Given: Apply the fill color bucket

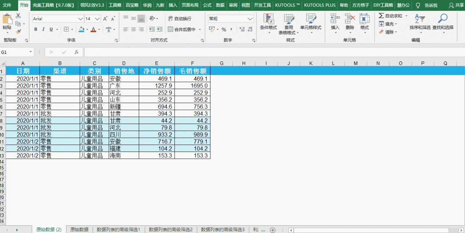Looking at the screenshot, I should click(81, 29).
